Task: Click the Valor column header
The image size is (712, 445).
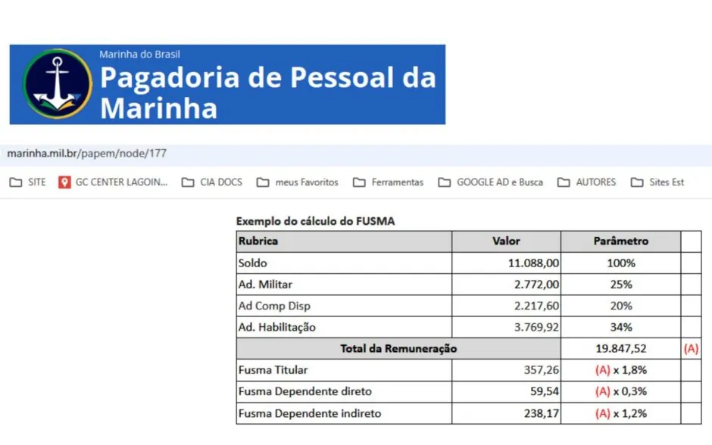Action: 506,241
